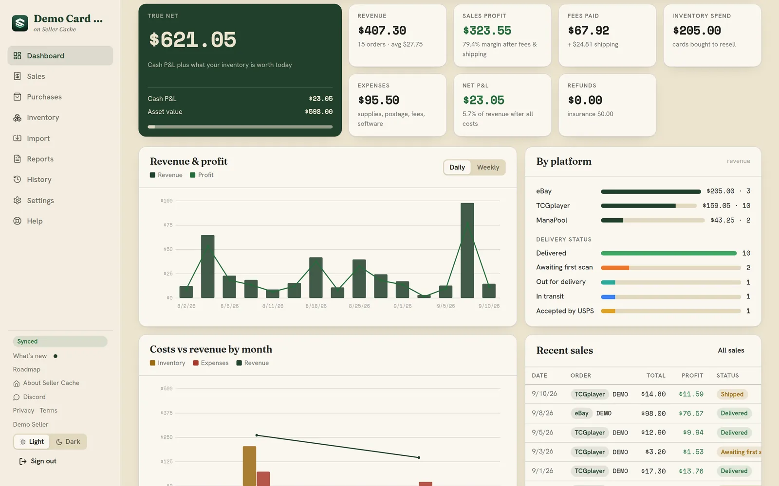Click the Help lifebuoy icon
779x486 pixels.
(18, 221)
